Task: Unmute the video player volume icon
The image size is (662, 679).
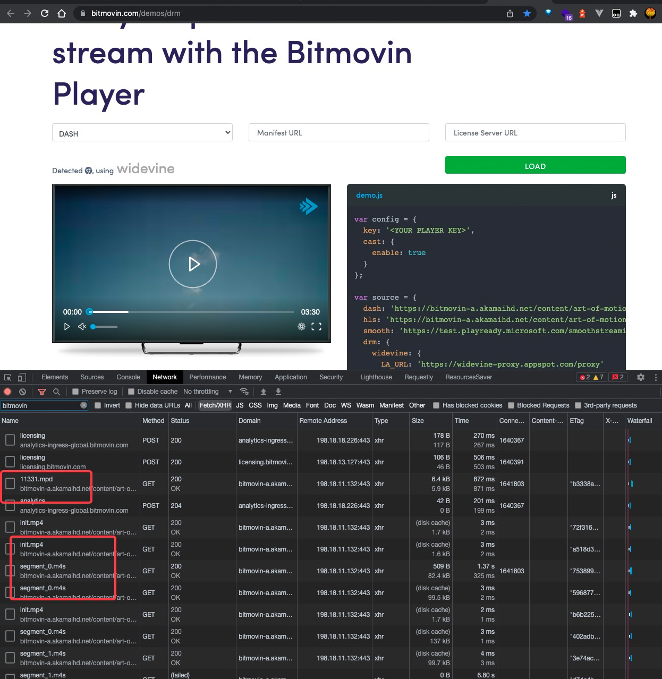Action: (82, 327)
